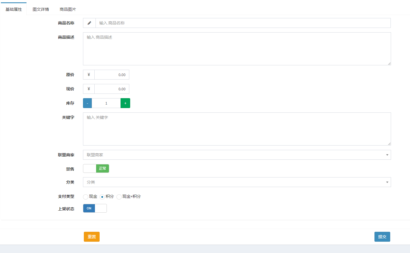The width and height of the screenshot is (410, 253).
Task: Switch to the 商品图片 tab
Action: [x=67, y=9]
